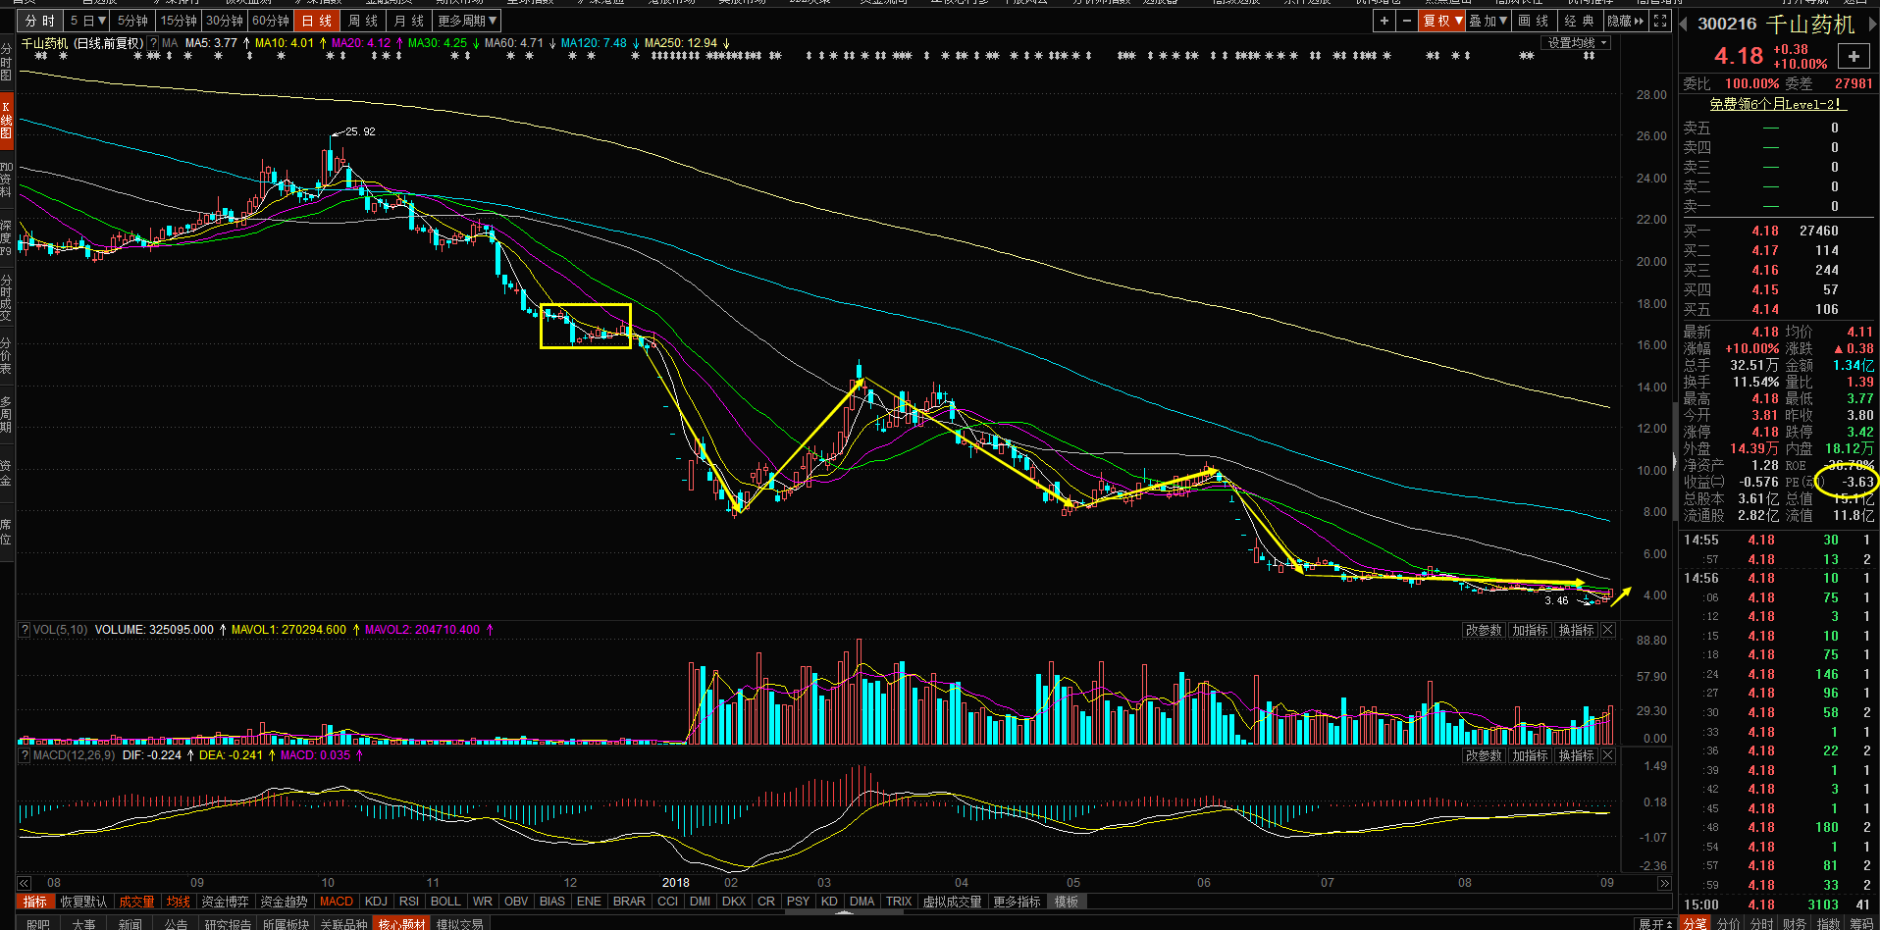Switch to the 周线 weekly chart tab
The height and width of the screenshot is (930, 1880).
point(363,21)
